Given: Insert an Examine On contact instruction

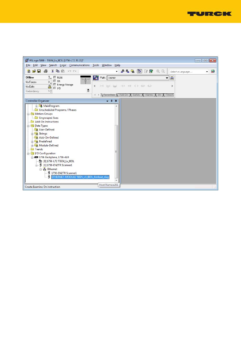Looking at the screenshot, I should pos(123,86).
